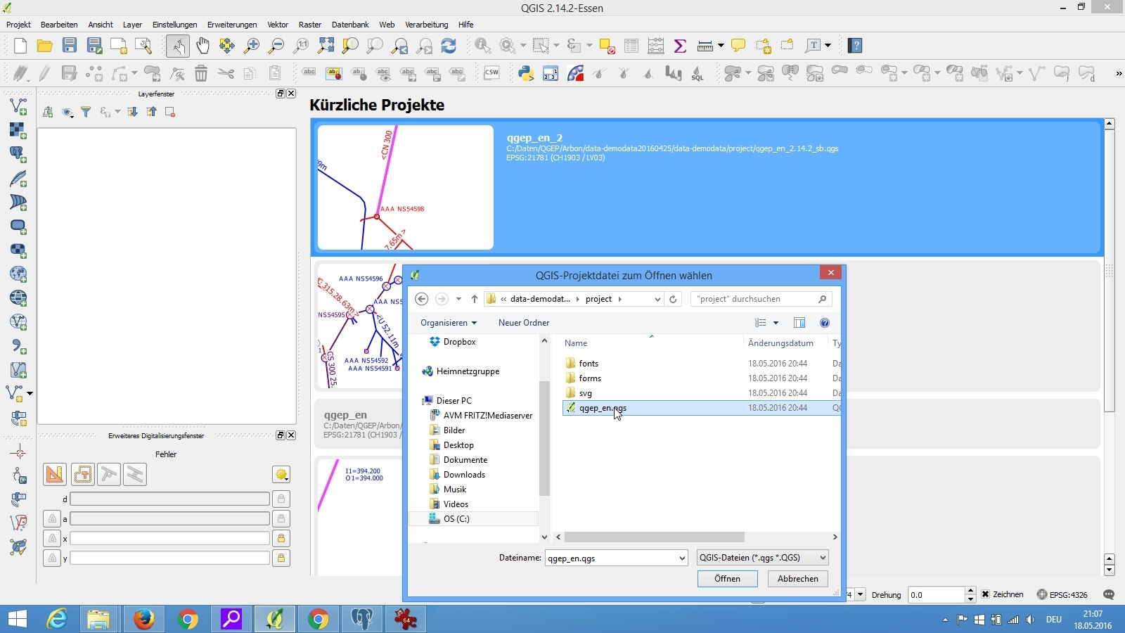Select the Pan Map hand tool
1125x633 pixels.
(x=202, y=46)
